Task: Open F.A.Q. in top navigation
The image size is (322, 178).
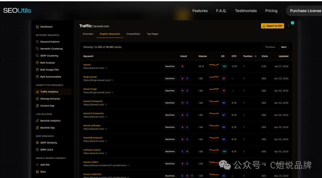Action: point(221,11)
